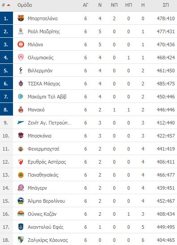Open the Ζενίτ Αγ. Πετρούπ... team link
Viewport: 177px width, 245px height.
[50, 123]
